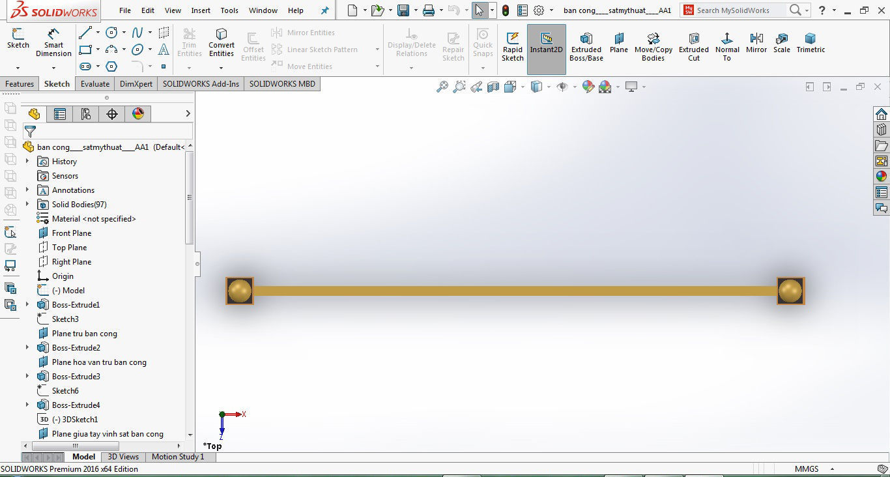Click the Edit Appearance color ball
This screenshot has width=890, height=477.
point(588,87)
